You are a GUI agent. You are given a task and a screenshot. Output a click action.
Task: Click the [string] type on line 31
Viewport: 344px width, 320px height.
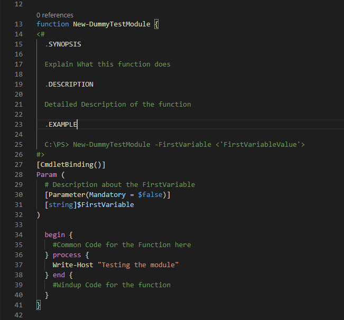point(61,205)
